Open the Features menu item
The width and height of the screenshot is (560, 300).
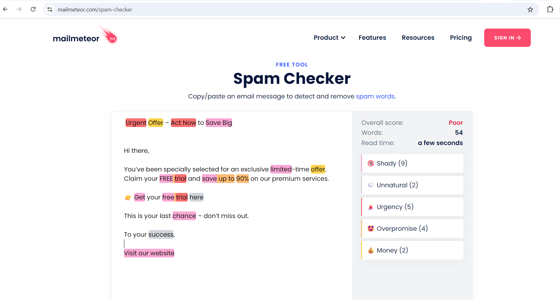tap(372, 38)
